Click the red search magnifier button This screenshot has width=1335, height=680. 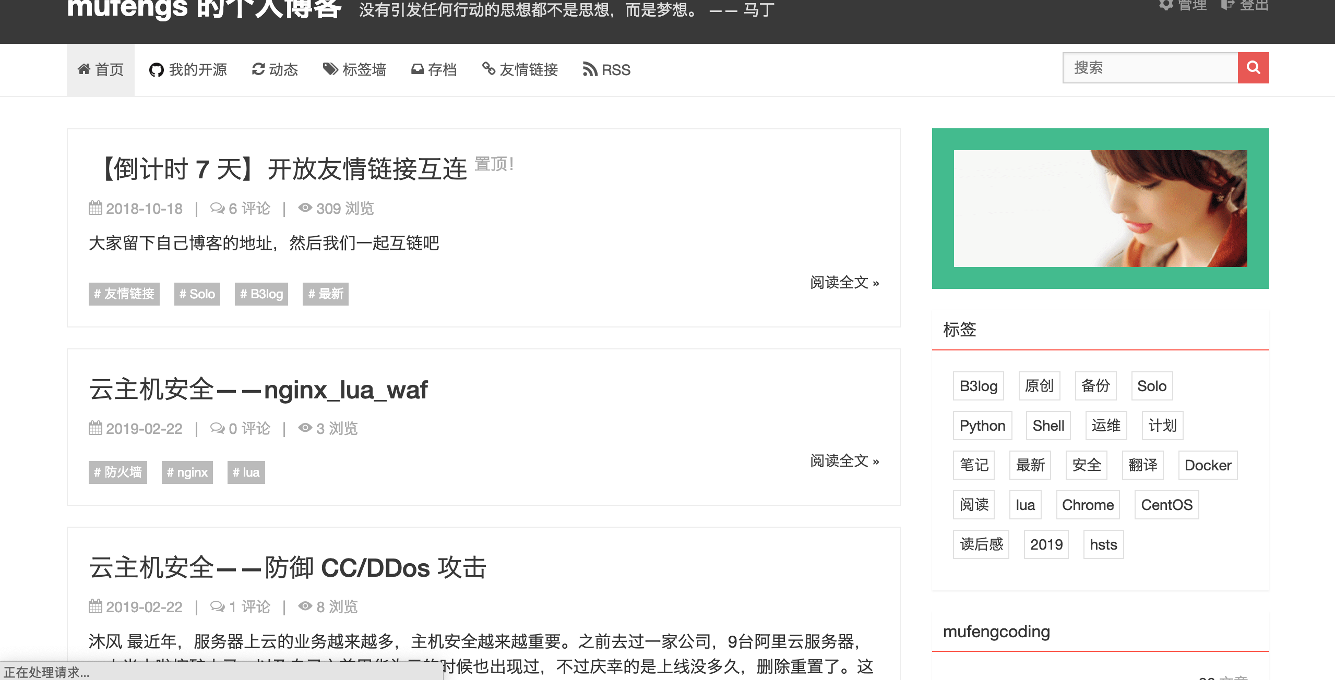tap(1253, 68)
